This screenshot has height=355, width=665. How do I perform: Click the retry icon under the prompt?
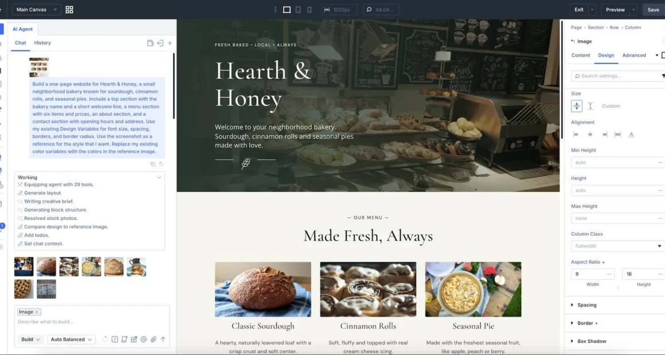[x=161, y=164]
